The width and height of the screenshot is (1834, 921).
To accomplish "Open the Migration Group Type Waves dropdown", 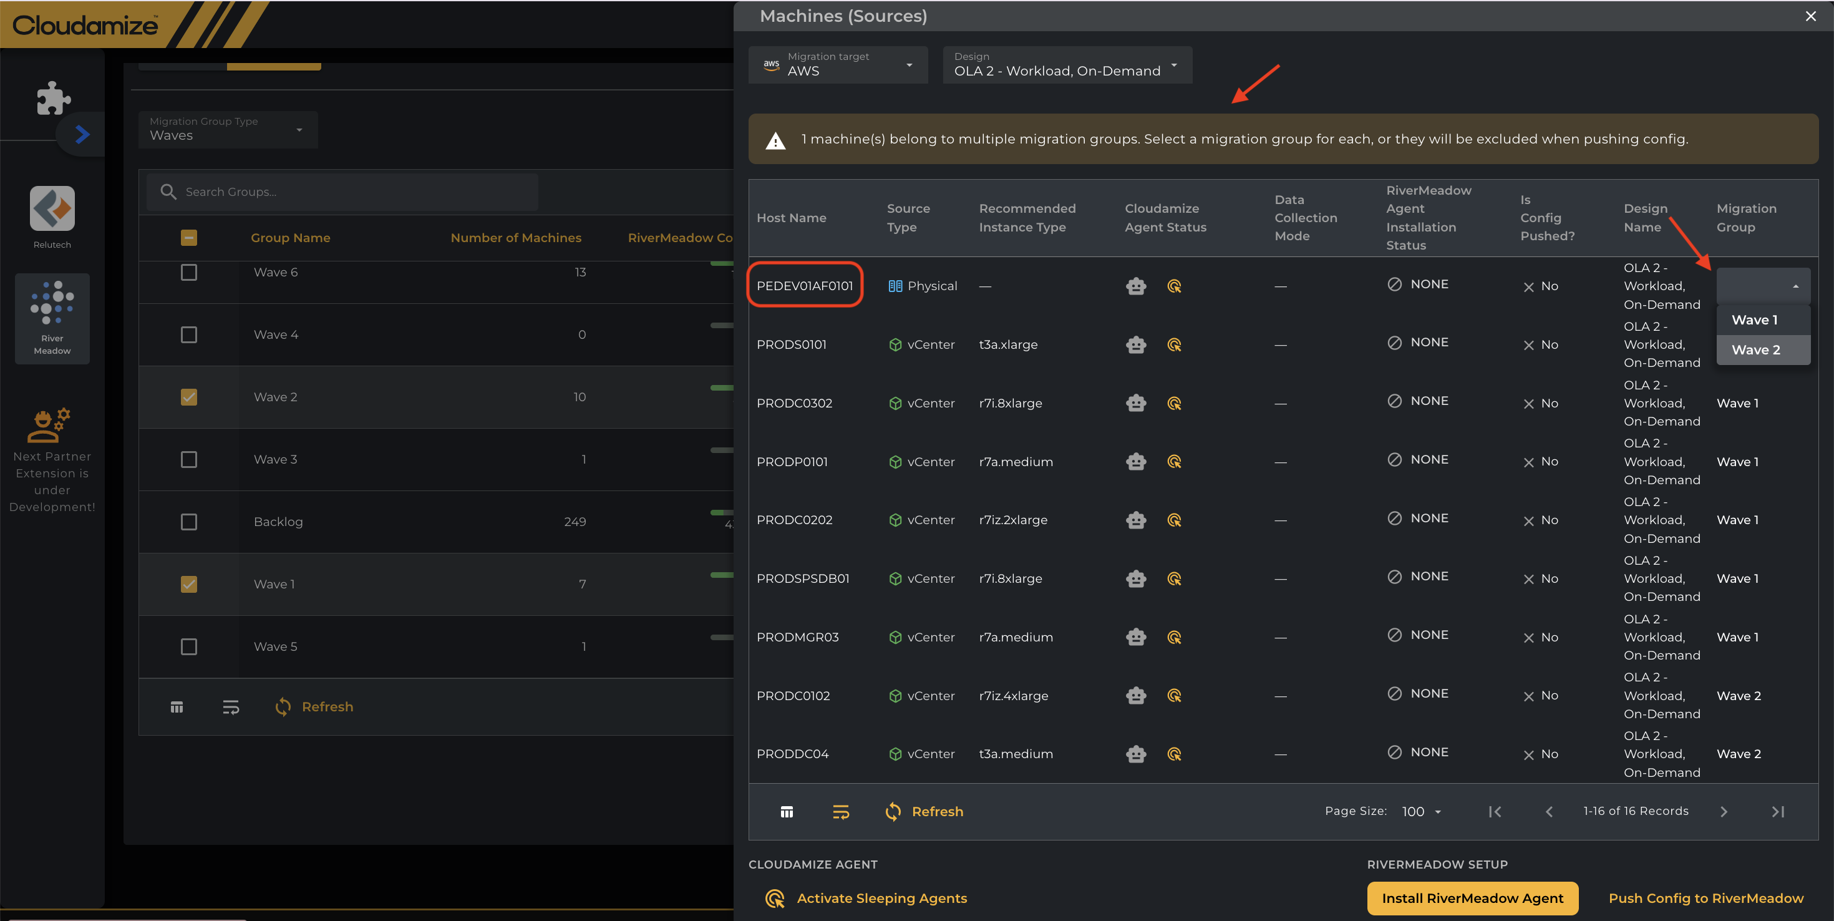I will pyautogui.click(x=228, y=129).
